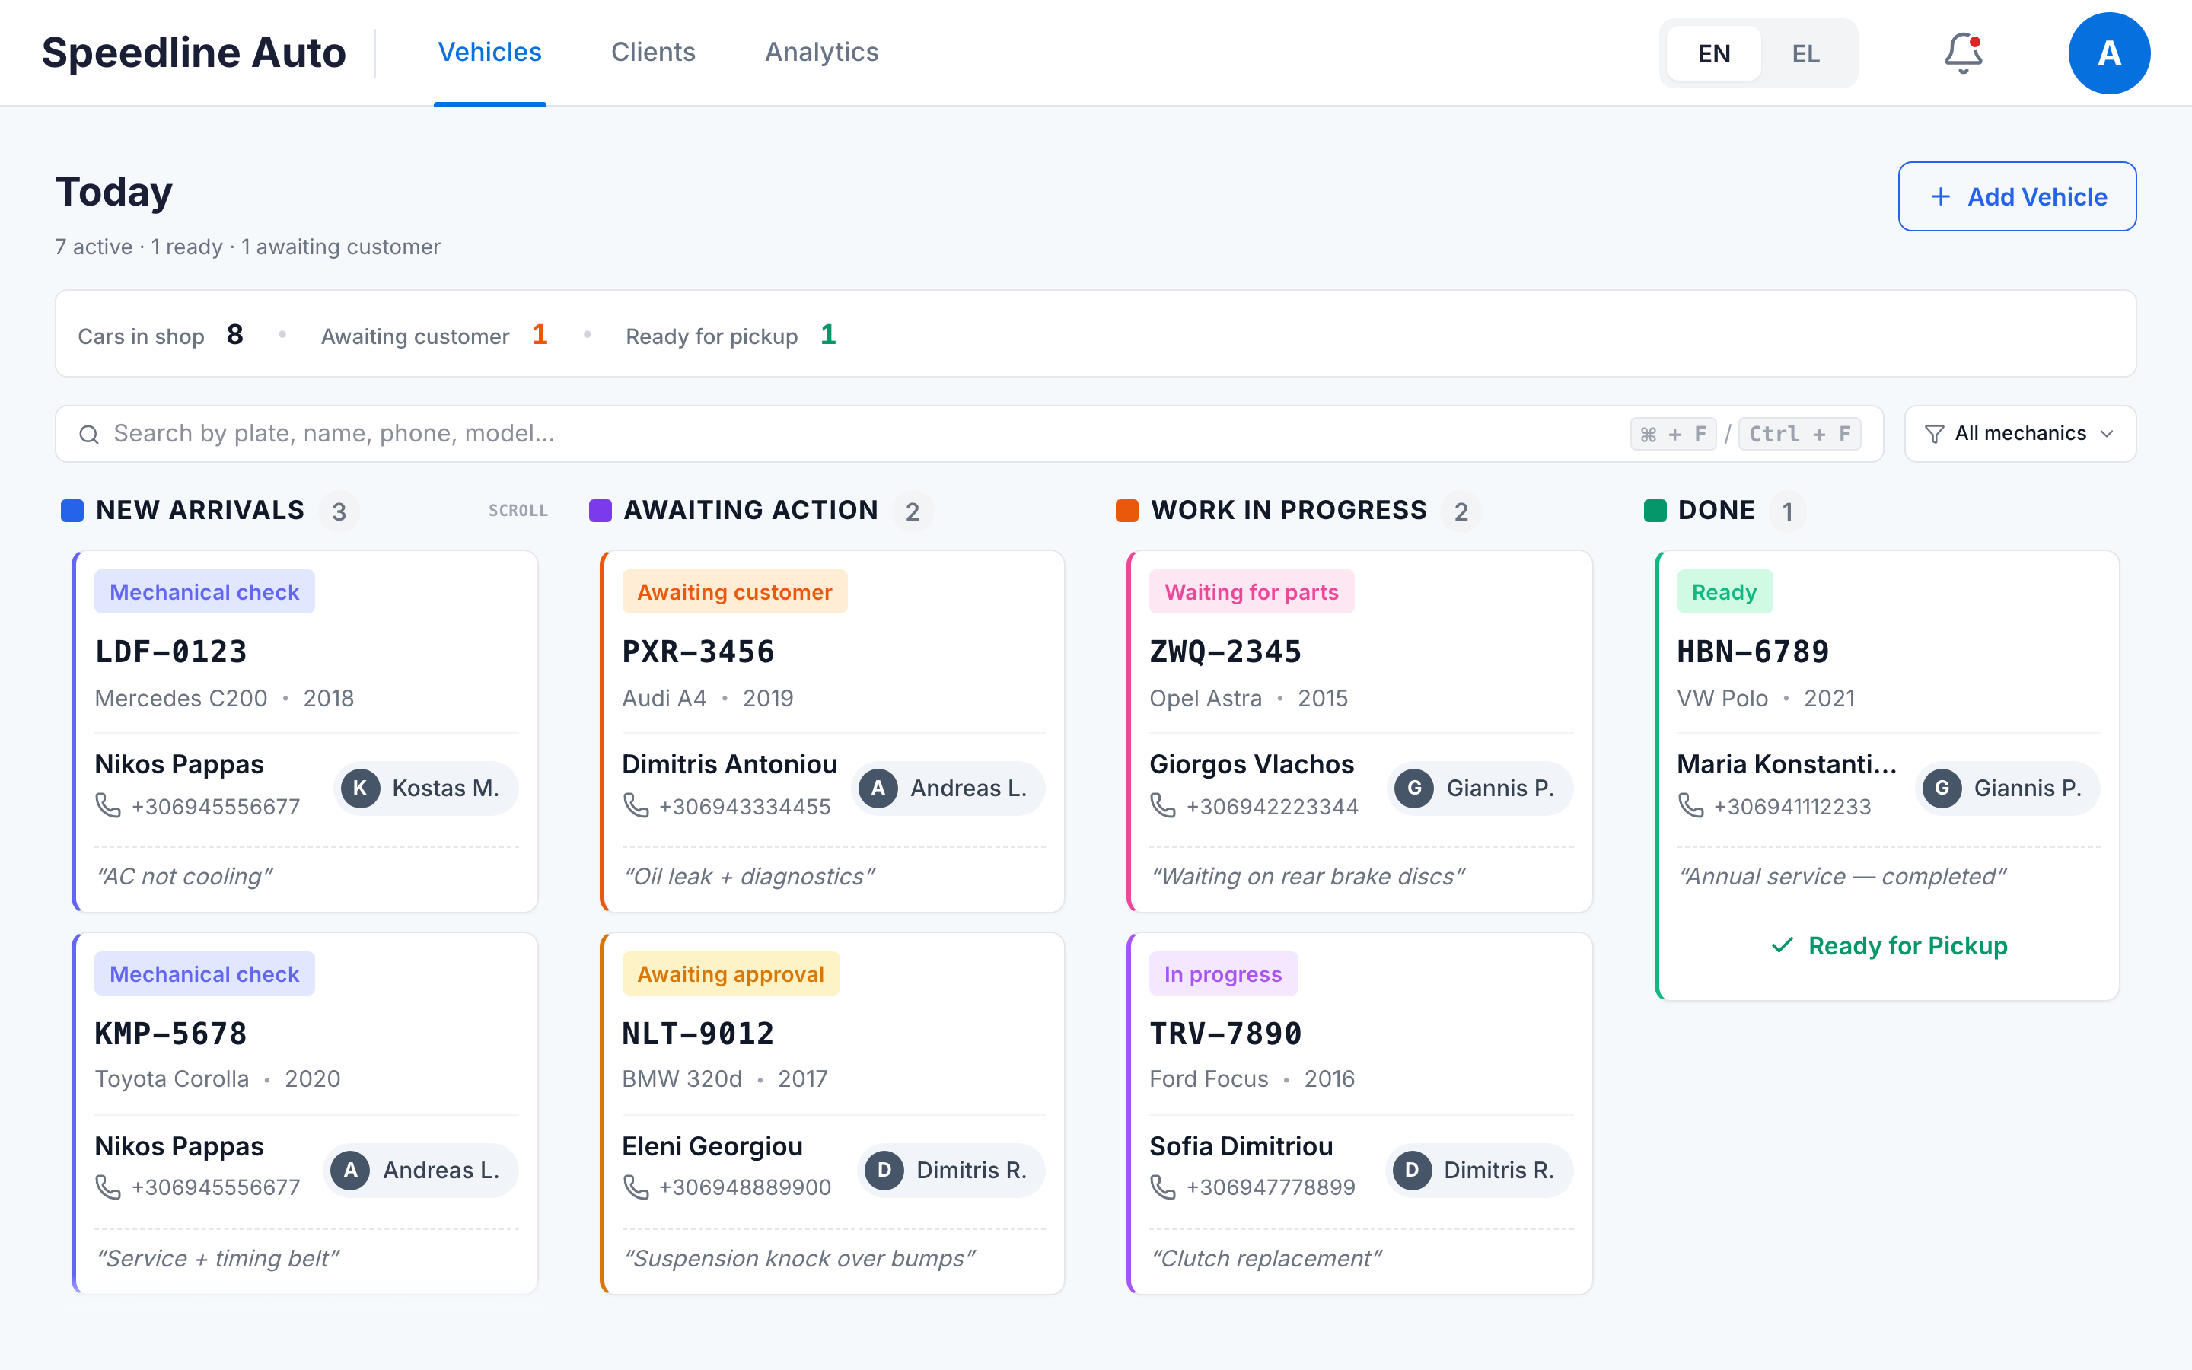This screenshot has width=2192, height=1370.
Task: Click SCROLL label in New Arrivals header
Action: 518,511
